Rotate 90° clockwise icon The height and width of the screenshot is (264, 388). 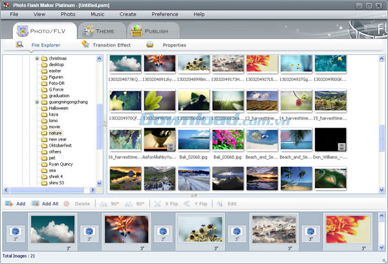(x=129, y=204)
